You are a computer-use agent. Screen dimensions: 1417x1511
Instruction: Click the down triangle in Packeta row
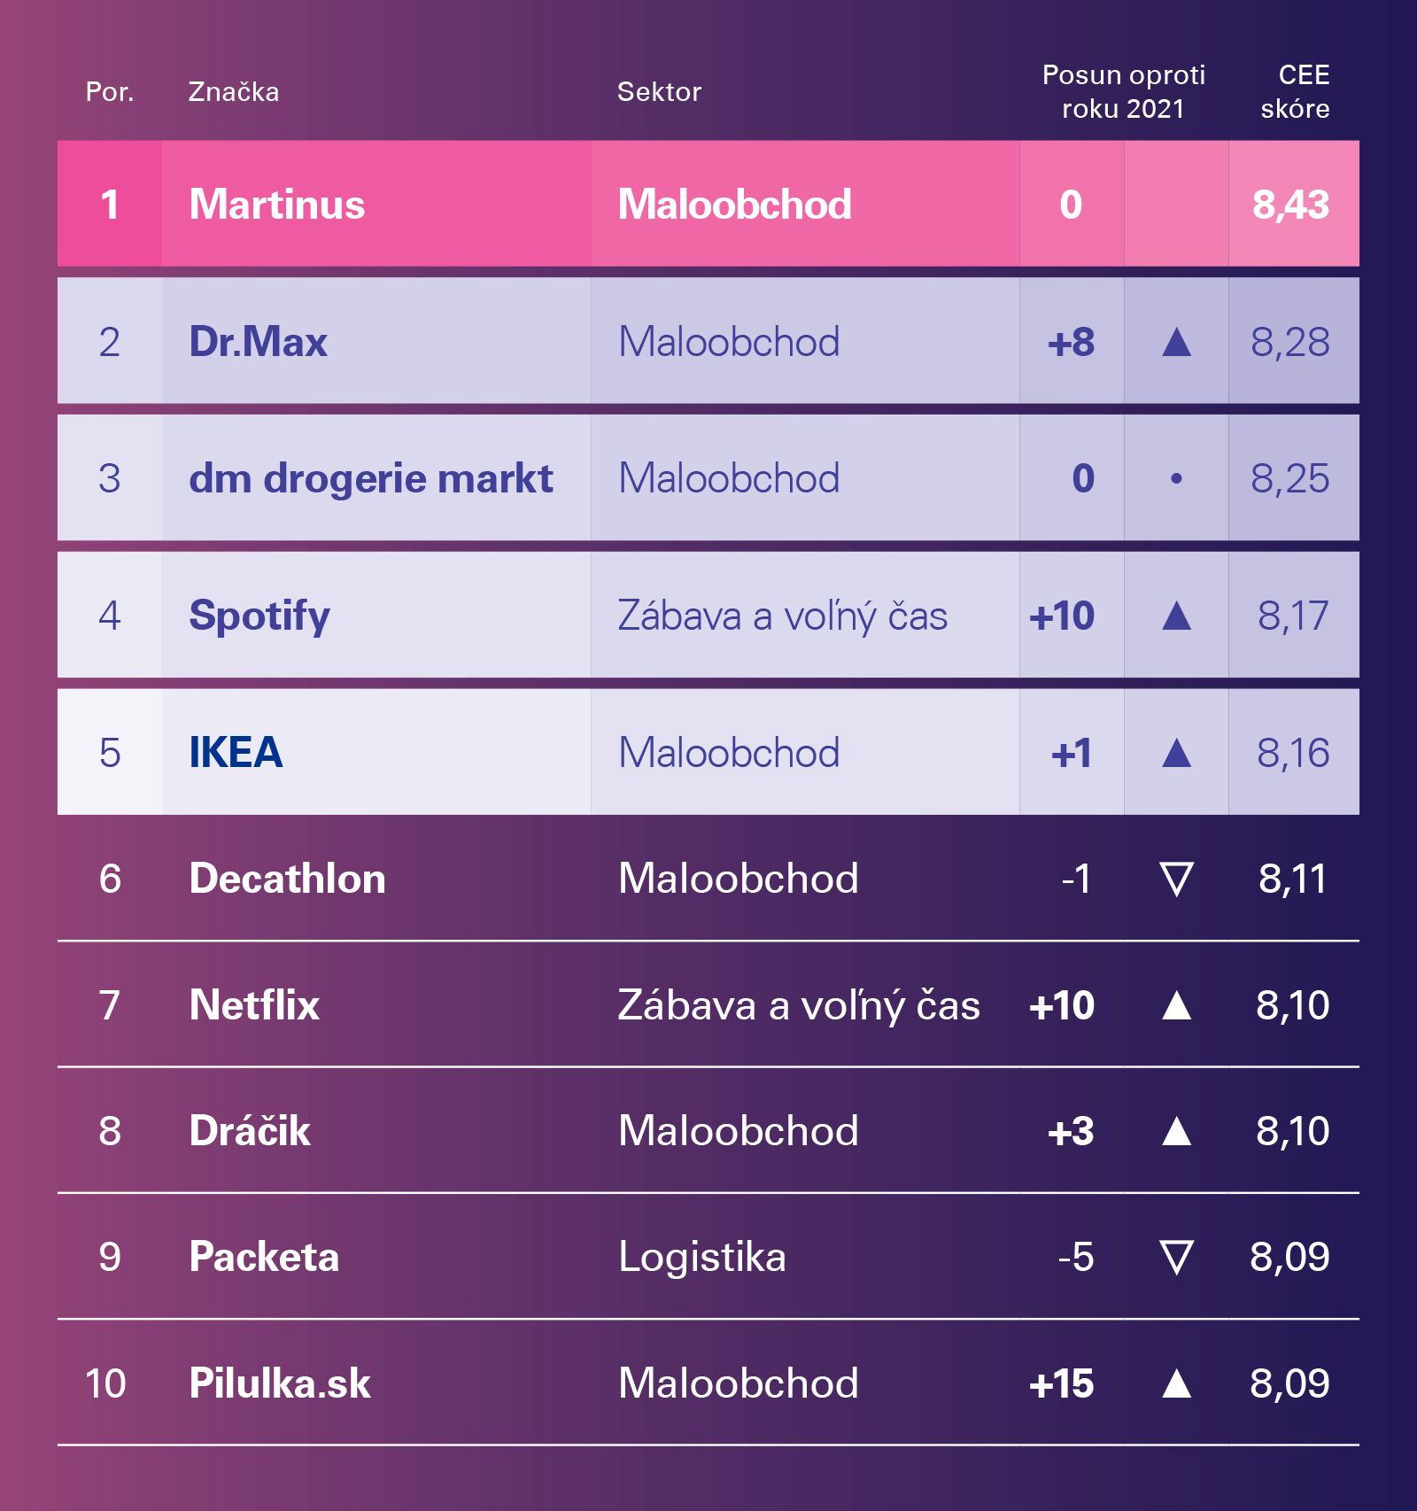1176,1257
